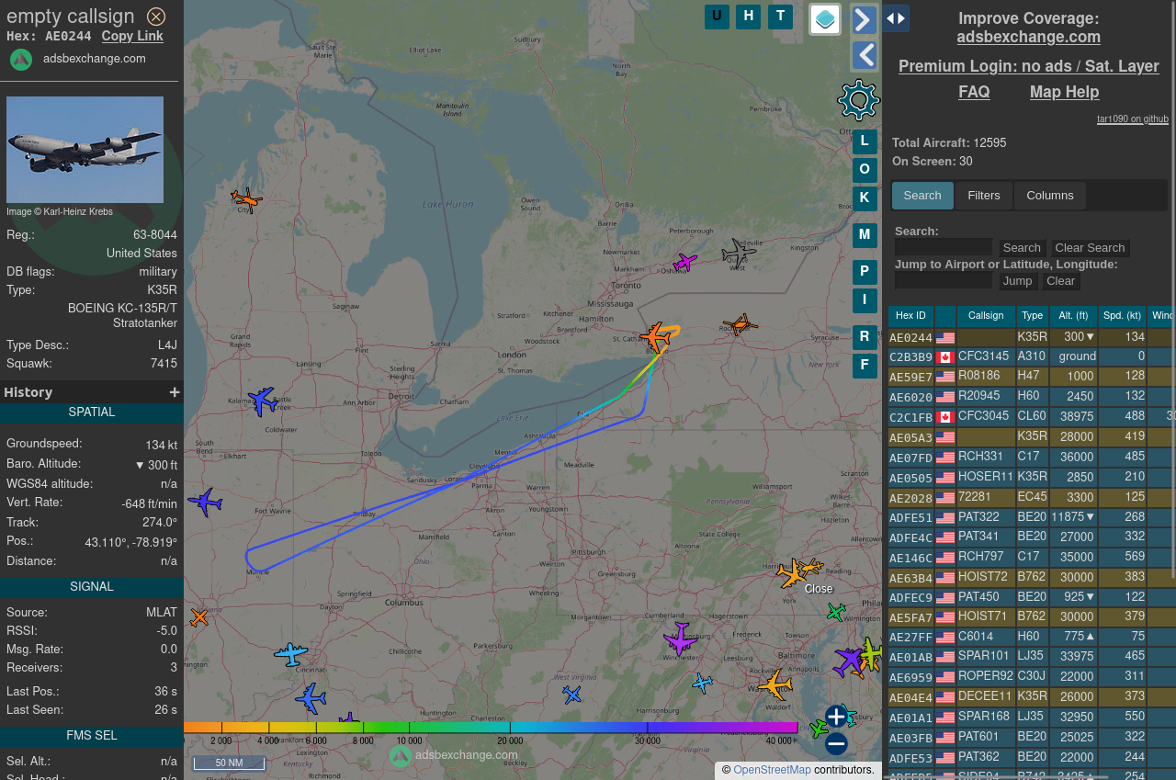The image size is (1176, 780).
Task: Toggle the U map button
Action: pos(717,17)
